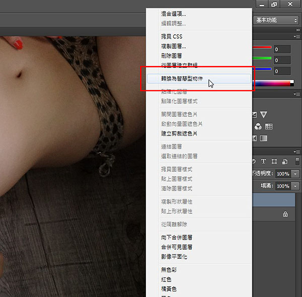Screen dimensions: 302x297
Task: Click the red channel value field
Action: (282, 49)
